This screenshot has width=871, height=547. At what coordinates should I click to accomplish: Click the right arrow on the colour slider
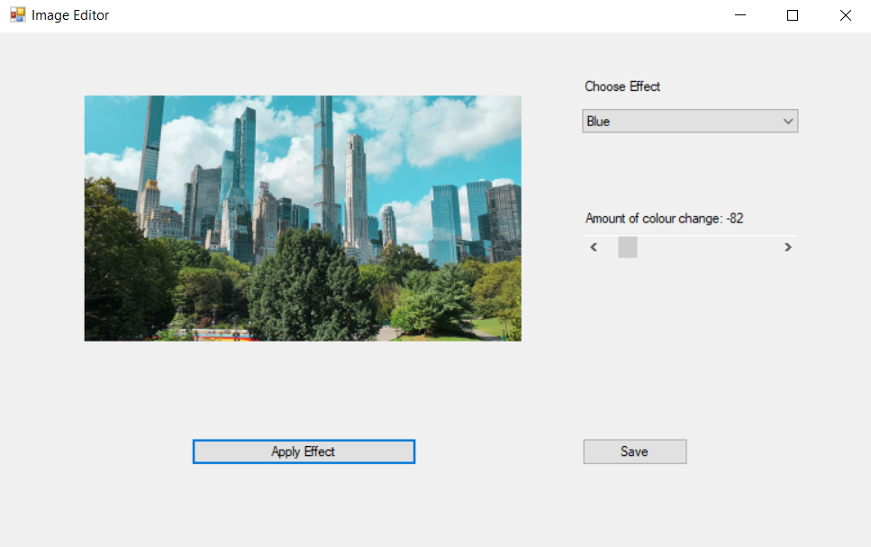(x=787, y=246)
